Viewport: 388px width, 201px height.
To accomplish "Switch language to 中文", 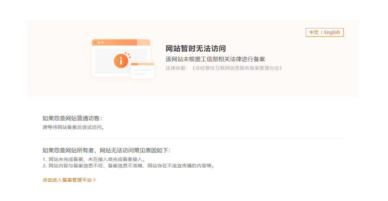I will (314, 32).
